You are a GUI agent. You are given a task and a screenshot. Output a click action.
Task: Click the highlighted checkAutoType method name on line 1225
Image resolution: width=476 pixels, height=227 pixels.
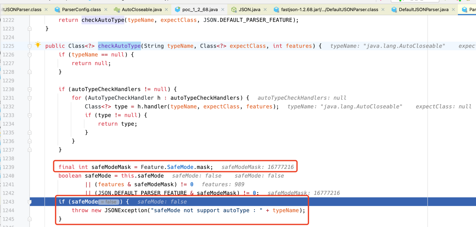tap(119, 46)
